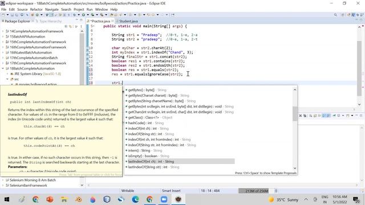Collapse 18BatchCompleteAutomation project
The width and height of the screenshot is (365, 205).
click(x=3, y=68)
